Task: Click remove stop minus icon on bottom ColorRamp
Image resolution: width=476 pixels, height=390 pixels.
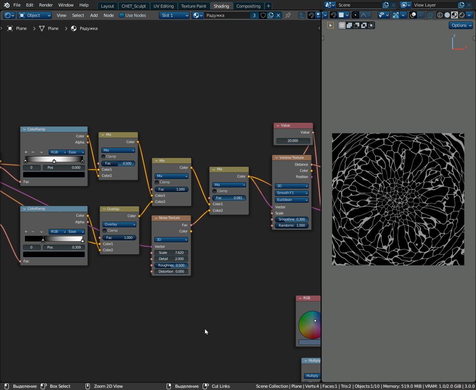Action: pyautogui.click(x=33, y=232)
